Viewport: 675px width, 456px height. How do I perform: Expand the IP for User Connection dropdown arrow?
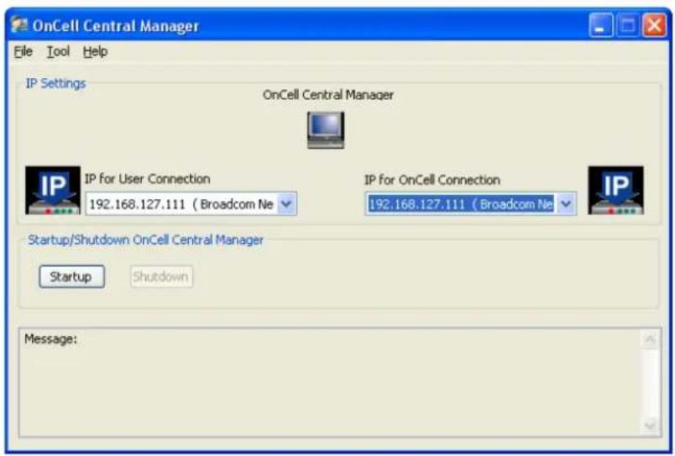(x=286, y=204)
